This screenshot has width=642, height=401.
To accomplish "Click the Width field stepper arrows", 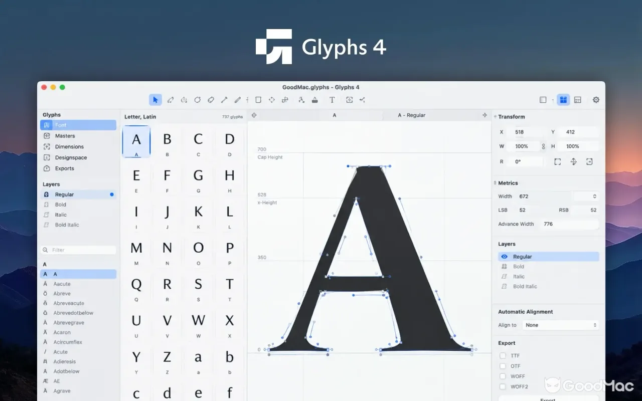I will 595,196.
